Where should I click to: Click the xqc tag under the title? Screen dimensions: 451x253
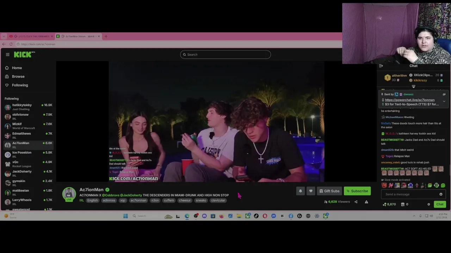point(123,200)
